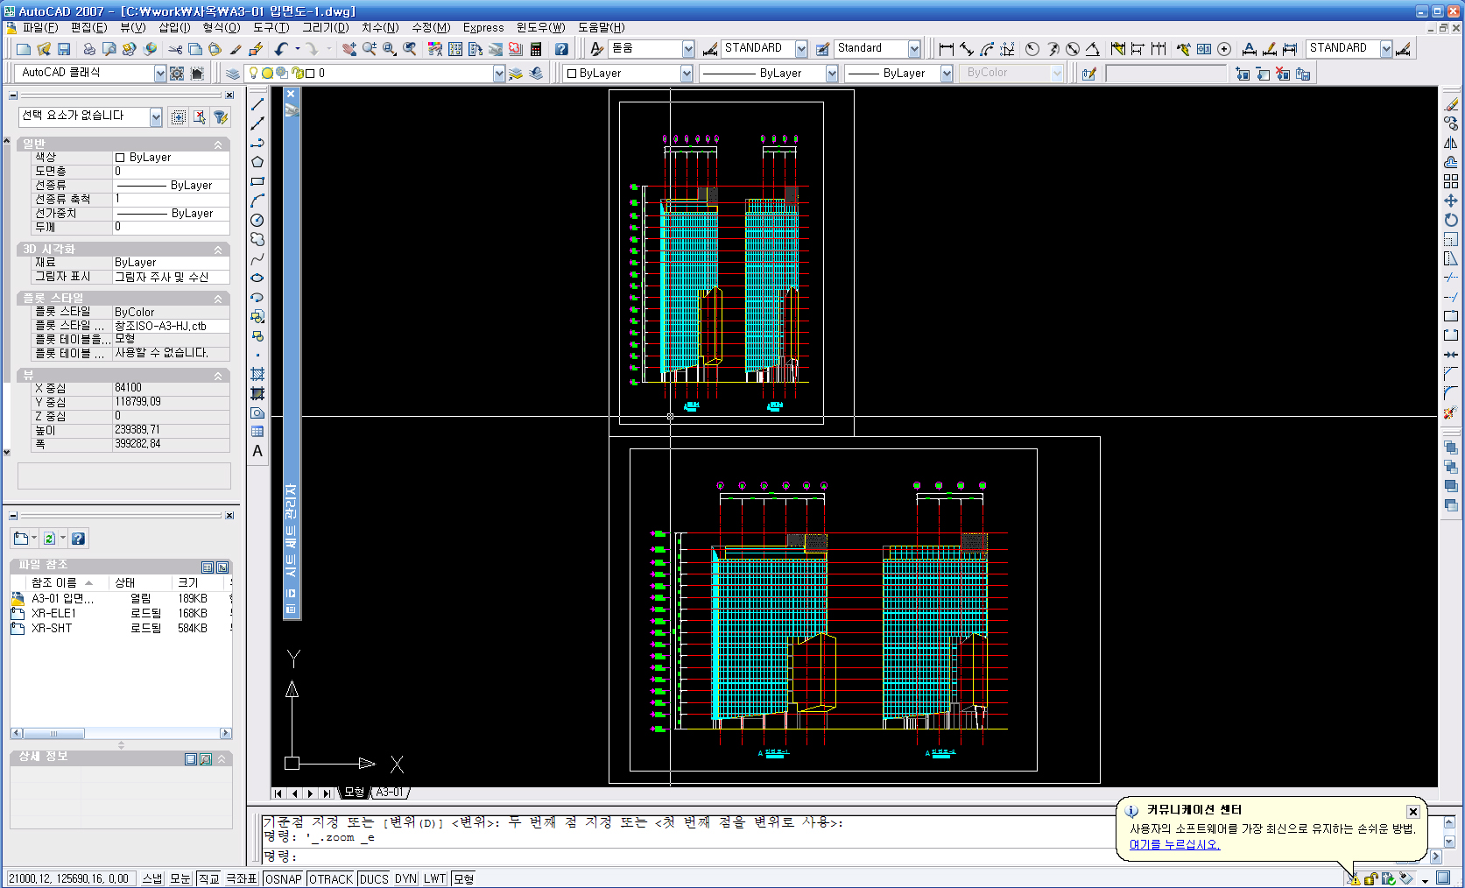Screen dimensions: 1465x888
Task: Select XR-SHT in file references list
Action: click(52, 628)
